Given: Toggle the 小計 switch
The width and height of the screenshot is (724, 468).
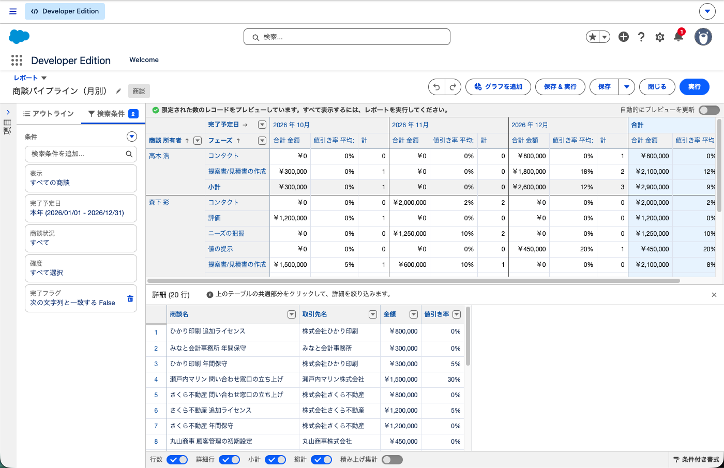Looking at the screenshot, I should (x=275, y=460).
